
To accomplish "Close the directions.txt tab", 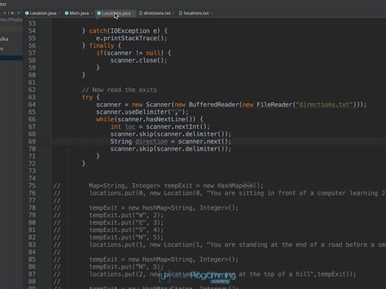I will 174,13.
